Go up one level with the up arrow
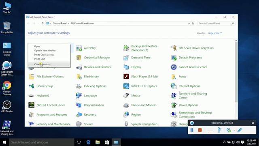This screenshot has height=146, width=259. click(43, 24)
